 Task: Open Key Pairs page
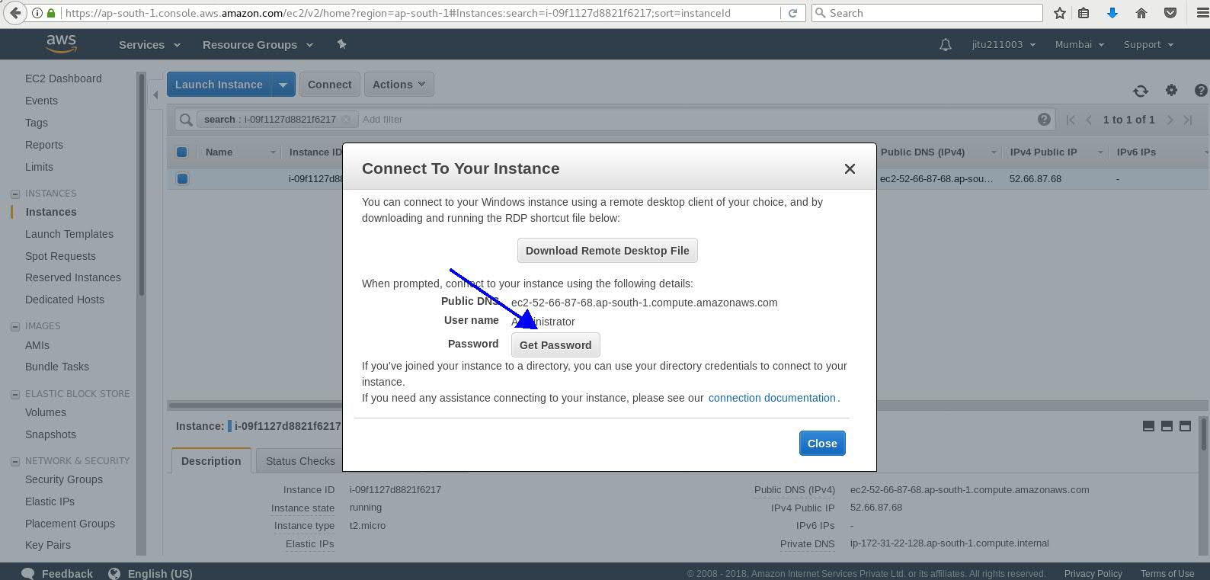(48, 545)
